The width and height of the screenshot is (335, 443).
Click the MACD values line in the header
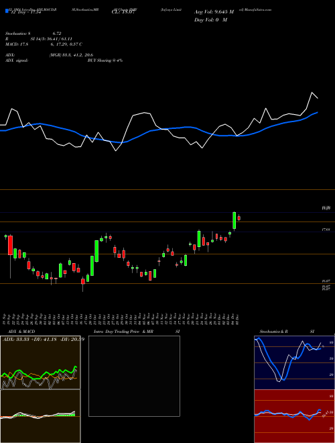click(44, 44)
